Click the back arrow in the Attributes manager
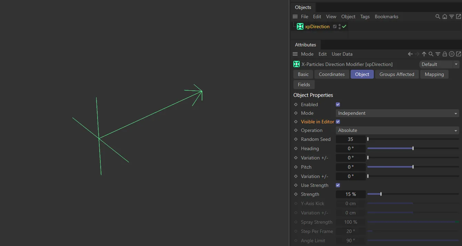This screenshot has width=462, height=246. [410, 54]
